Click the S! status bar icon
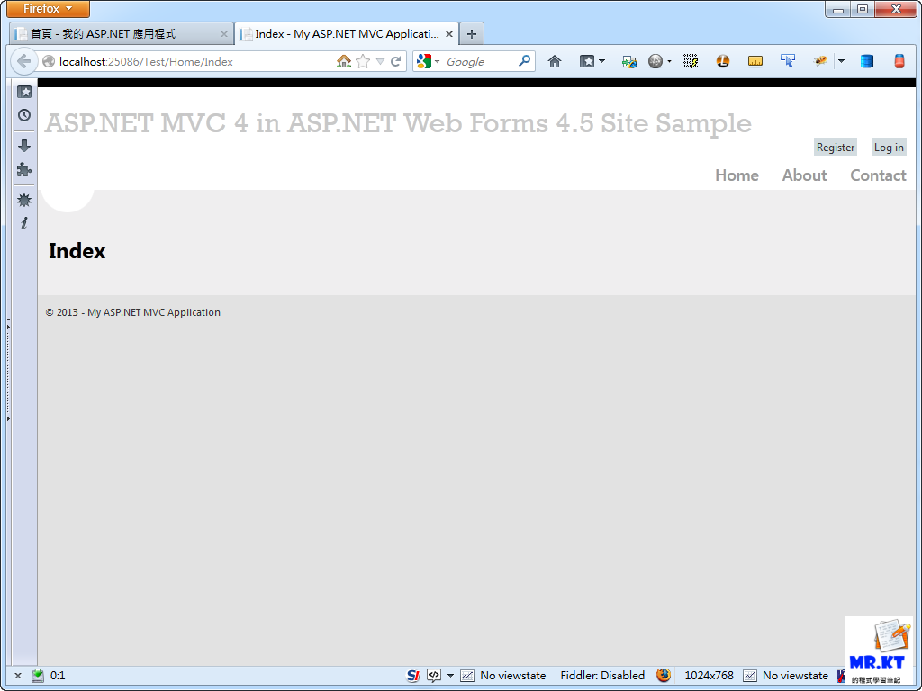 413,676
